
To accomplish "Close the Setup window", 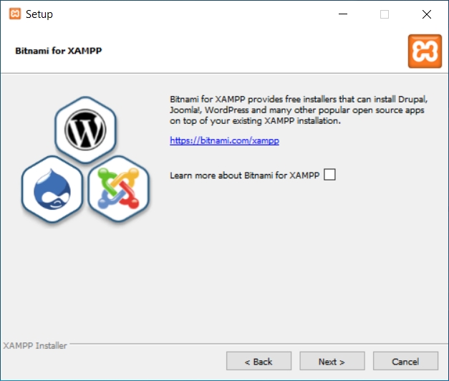I will pos(427,14).
